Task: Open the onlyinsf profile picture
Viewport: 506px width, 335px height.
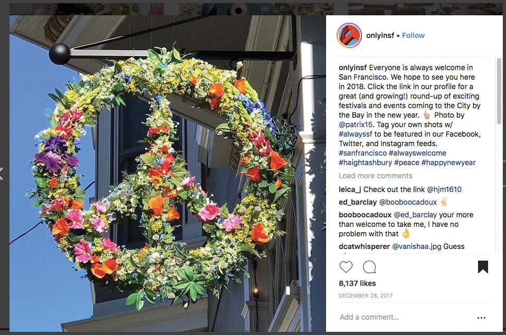Action: [349, 35]
